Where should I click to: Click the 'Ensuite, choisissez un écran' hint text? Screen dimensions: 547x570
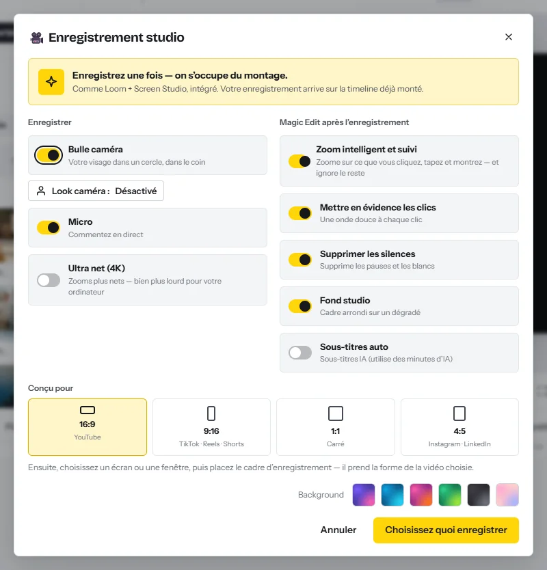pos(251,467)
